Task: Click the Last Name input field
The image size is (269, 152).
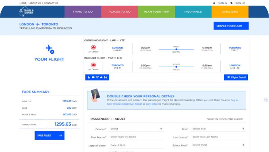Action: pyautogui.click(x=218, y=137)
